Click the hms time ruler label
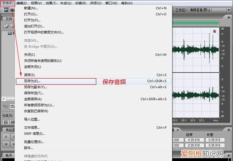The image size is (233, 161). 216,121
